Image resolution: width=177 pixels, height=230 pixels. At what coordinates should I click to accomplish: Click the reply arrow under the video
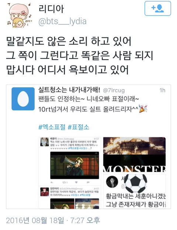tap(52, 182)
